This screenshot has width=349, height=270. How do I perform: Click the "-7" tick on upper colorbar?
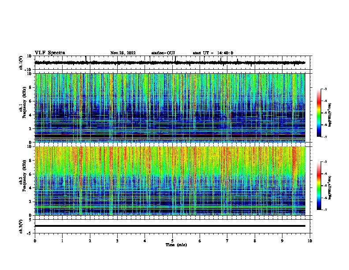point(325,137)
